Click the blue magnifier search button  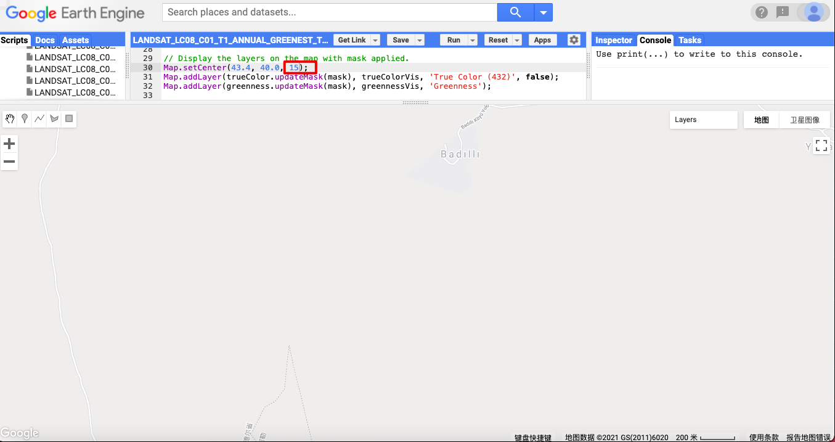click(516, 12)
